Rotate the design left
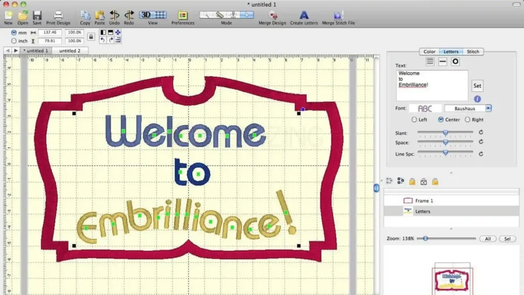 [103, 40]
